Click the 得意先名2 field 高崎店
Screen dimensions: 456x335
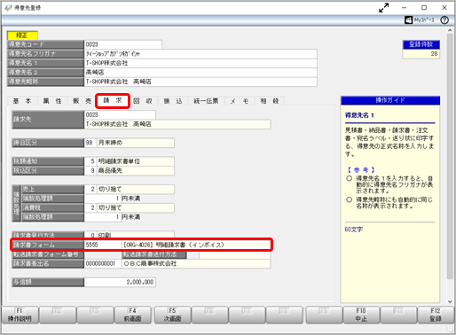[x=200, y=72]
